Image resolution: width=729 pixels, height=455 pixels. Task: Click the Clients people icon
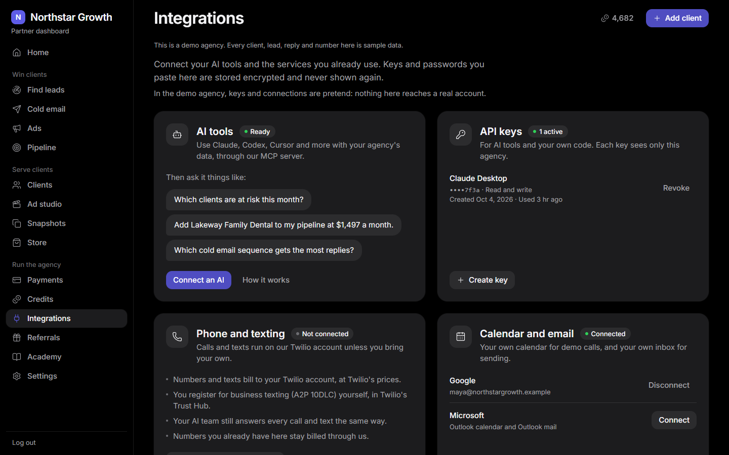coord(17,185)
